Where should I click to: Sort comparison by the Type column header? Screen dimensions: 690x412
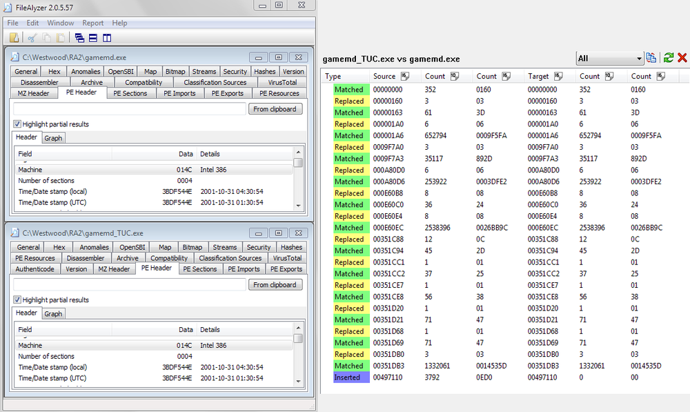pos(333,76)
